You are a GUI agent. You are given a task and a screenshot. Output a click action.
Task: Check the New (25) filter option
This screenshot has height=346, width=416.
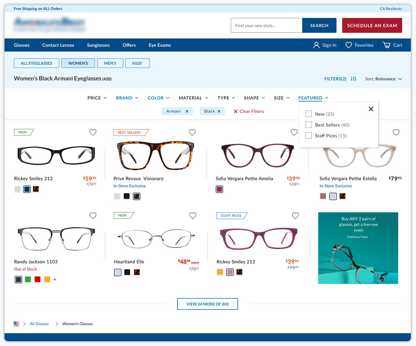[x=308, y=114]
